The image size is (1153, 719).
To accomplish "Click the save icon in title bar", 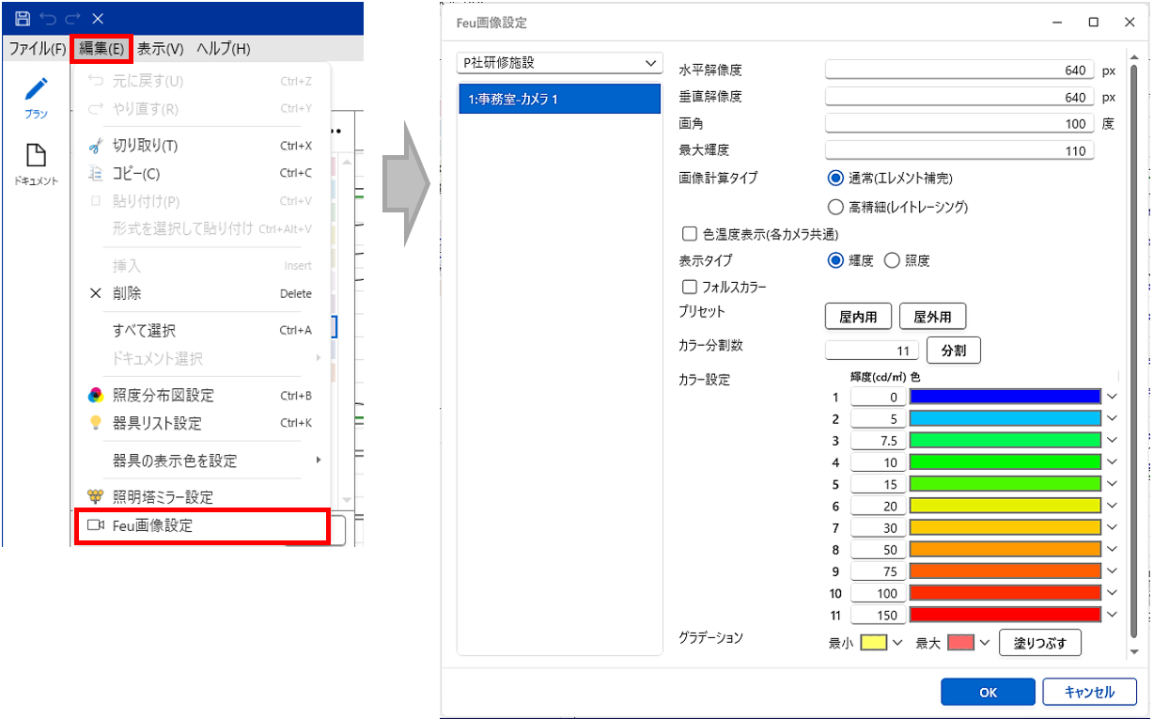I will (23, 18).
